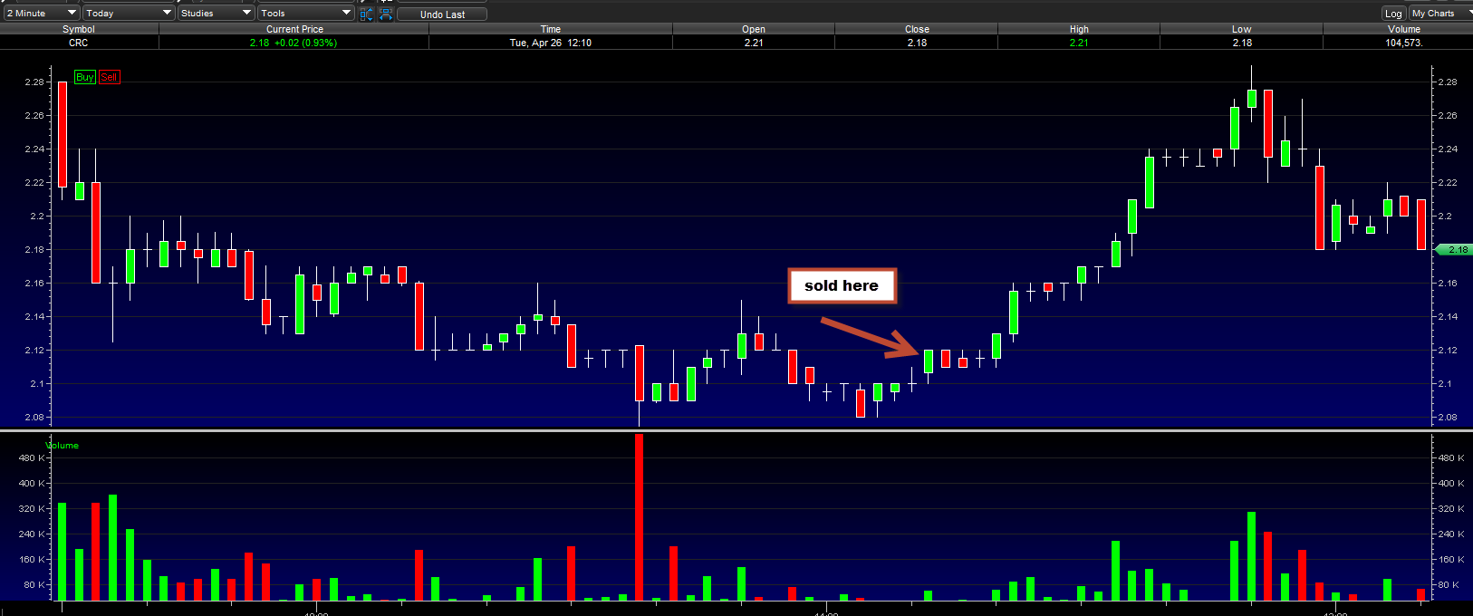
Task: Click the green Volume panel label
Action: (x=63, y=445)
